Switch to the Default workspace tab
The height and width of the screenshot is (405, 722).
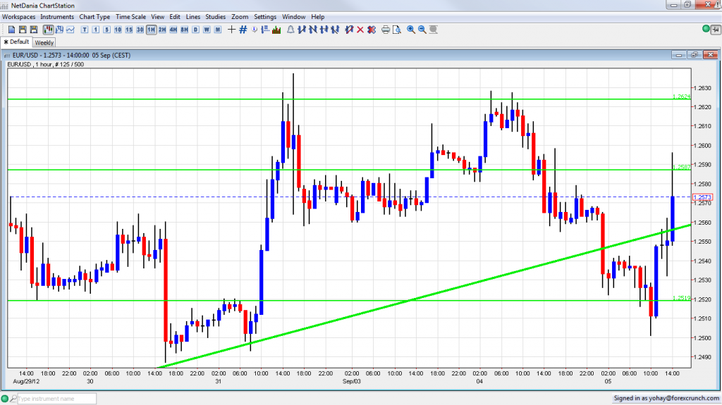coord(16,42)
